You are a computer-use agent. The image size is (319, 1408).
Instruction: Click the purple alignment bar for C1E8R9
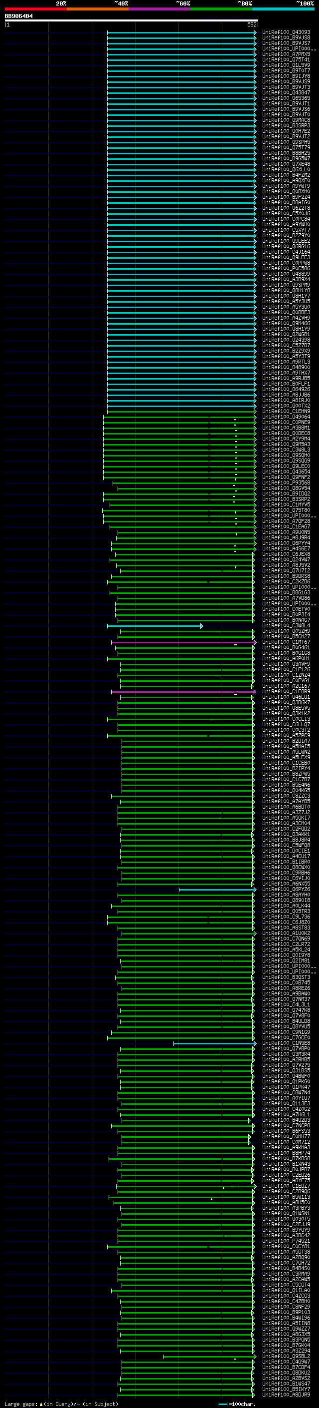click(x=184, y=692)
